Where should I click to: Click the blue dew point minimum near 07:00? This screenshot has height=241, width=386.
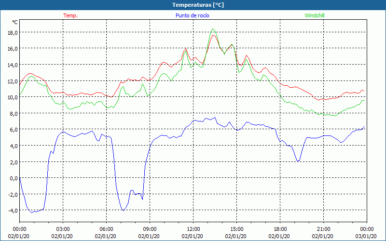tap(124, 211)
